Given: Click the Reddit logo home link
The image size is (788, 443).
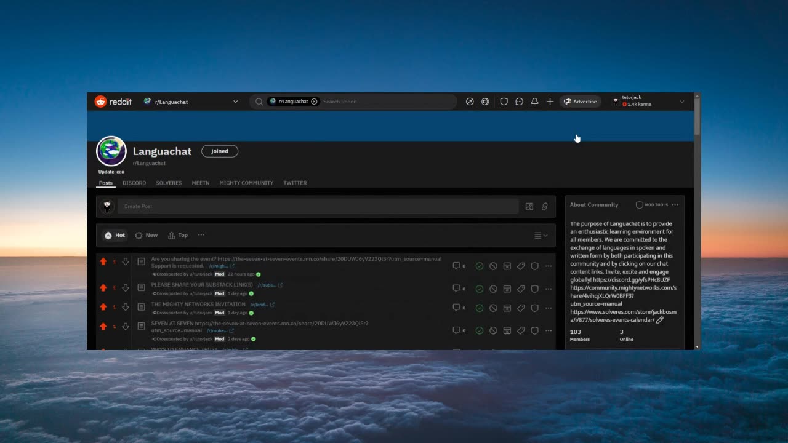Looking at the screenshot, I should click(113, 102).
